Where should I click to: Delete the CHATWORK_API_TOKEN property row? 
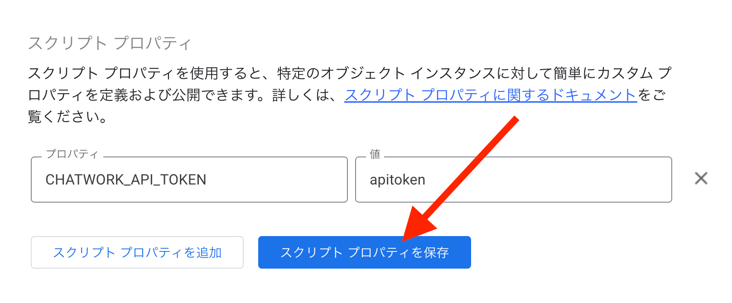coord(701,179)
